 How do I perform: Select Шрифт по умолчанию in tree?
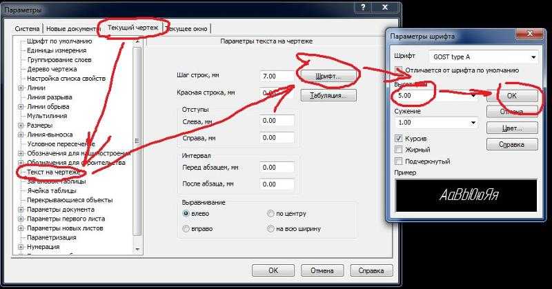click(x=59, y=41)
